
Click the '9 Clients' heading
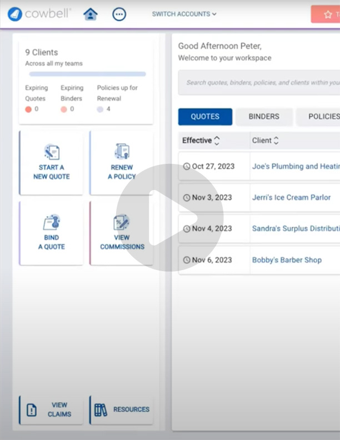coord(42,52)
